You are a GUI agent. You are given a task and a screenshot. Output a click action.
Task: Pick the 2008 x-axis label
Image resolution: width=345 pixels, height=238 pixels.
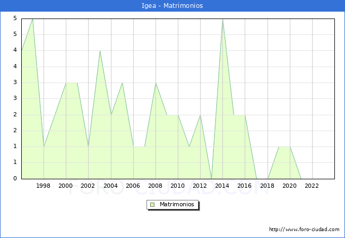tap(155, 186)
